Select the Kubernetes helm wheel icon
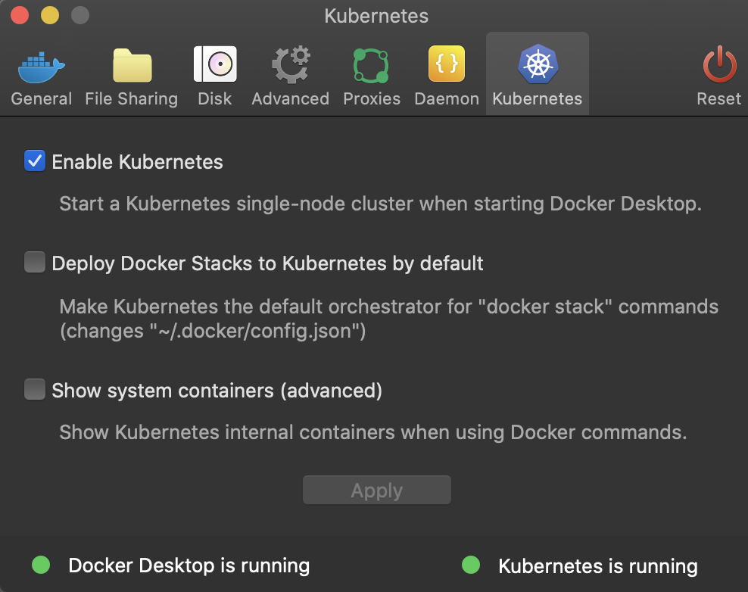The width and height of the screenshot is (748, 592). tap(538, 64)
